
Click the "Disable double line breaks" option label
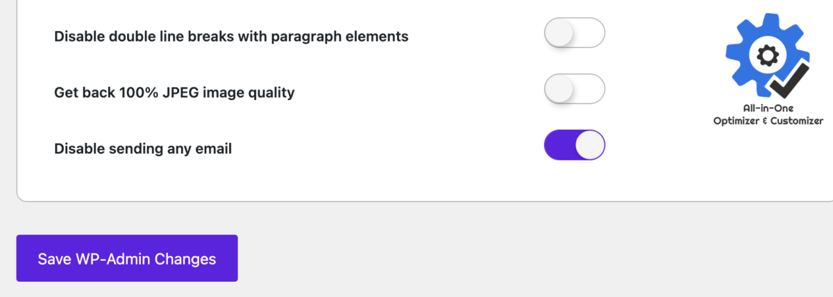[231, 35]
